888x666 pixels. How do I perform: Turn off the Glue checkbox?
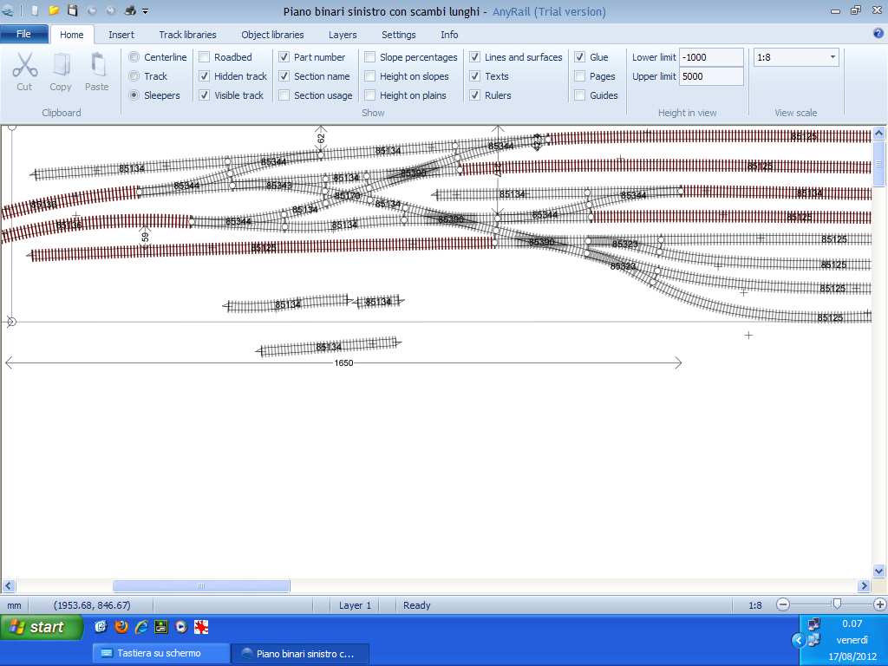580,57
